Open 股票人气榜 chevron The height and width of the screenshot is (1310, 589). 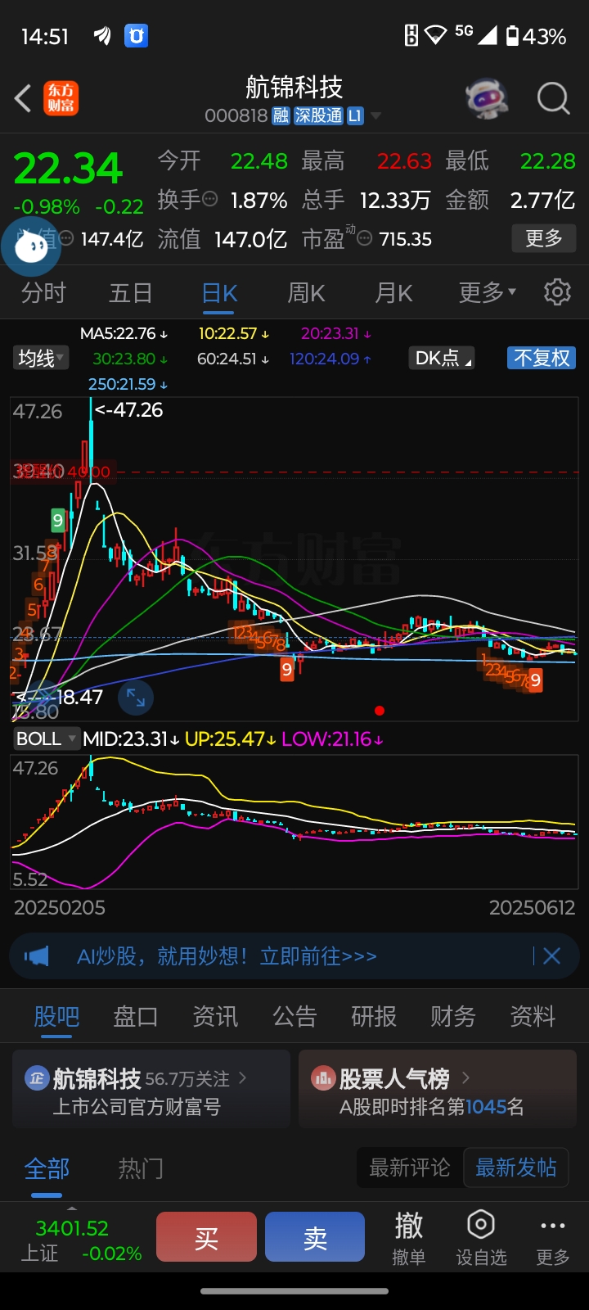click(x=465, y=1078)
